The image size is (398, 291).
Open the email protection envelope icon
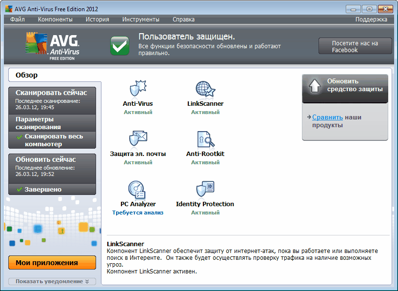[x=138, y=139]
